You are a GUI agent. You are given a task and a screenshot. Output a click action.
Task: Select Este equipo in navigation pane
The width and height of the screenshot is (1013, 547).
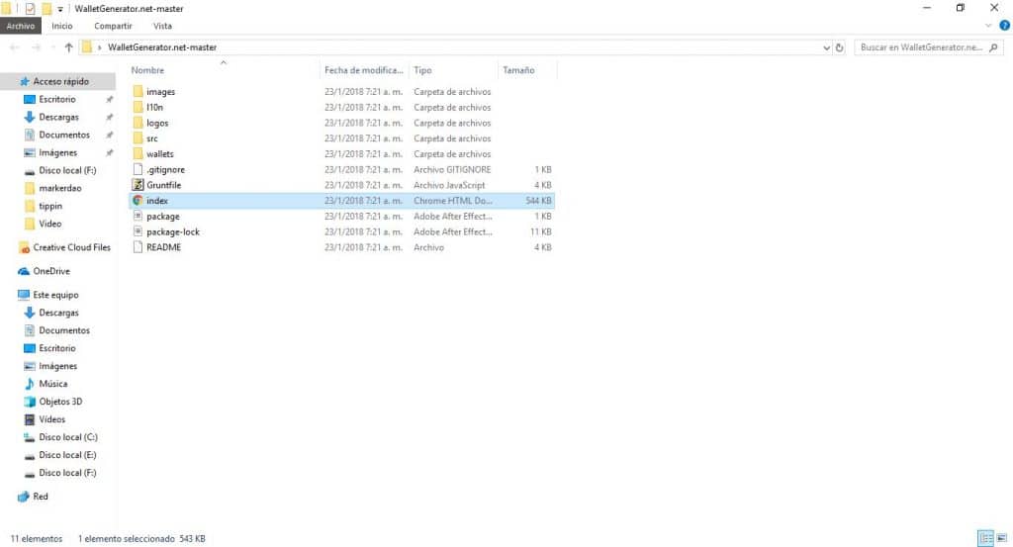click(x=55, y=295)
